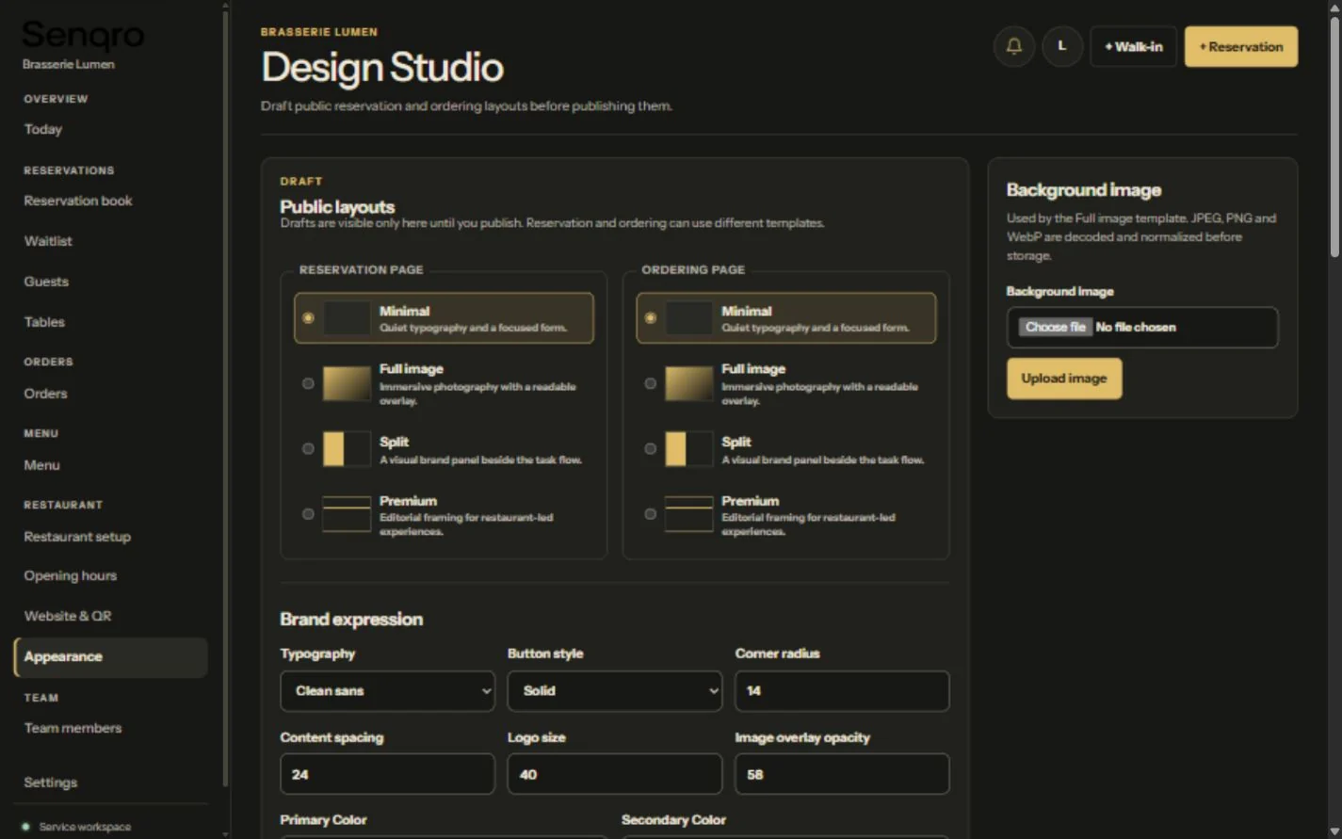Select Full image radio for Reservation Page

[x=308, y=383]
